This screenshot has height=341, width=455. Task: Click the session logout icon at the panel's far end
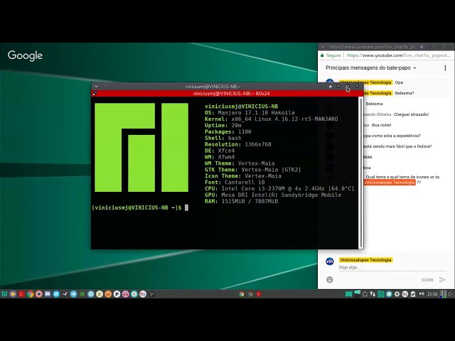click(x=451, y=294)
